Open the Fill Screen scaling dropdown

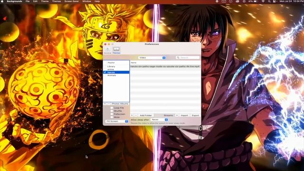[117, 121]
